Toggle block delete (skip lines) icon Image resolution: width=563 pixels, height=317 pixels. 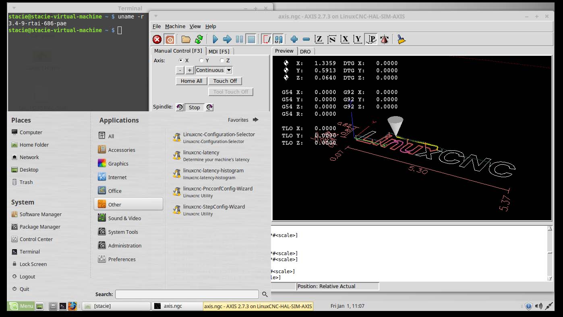tap(266, 39)
